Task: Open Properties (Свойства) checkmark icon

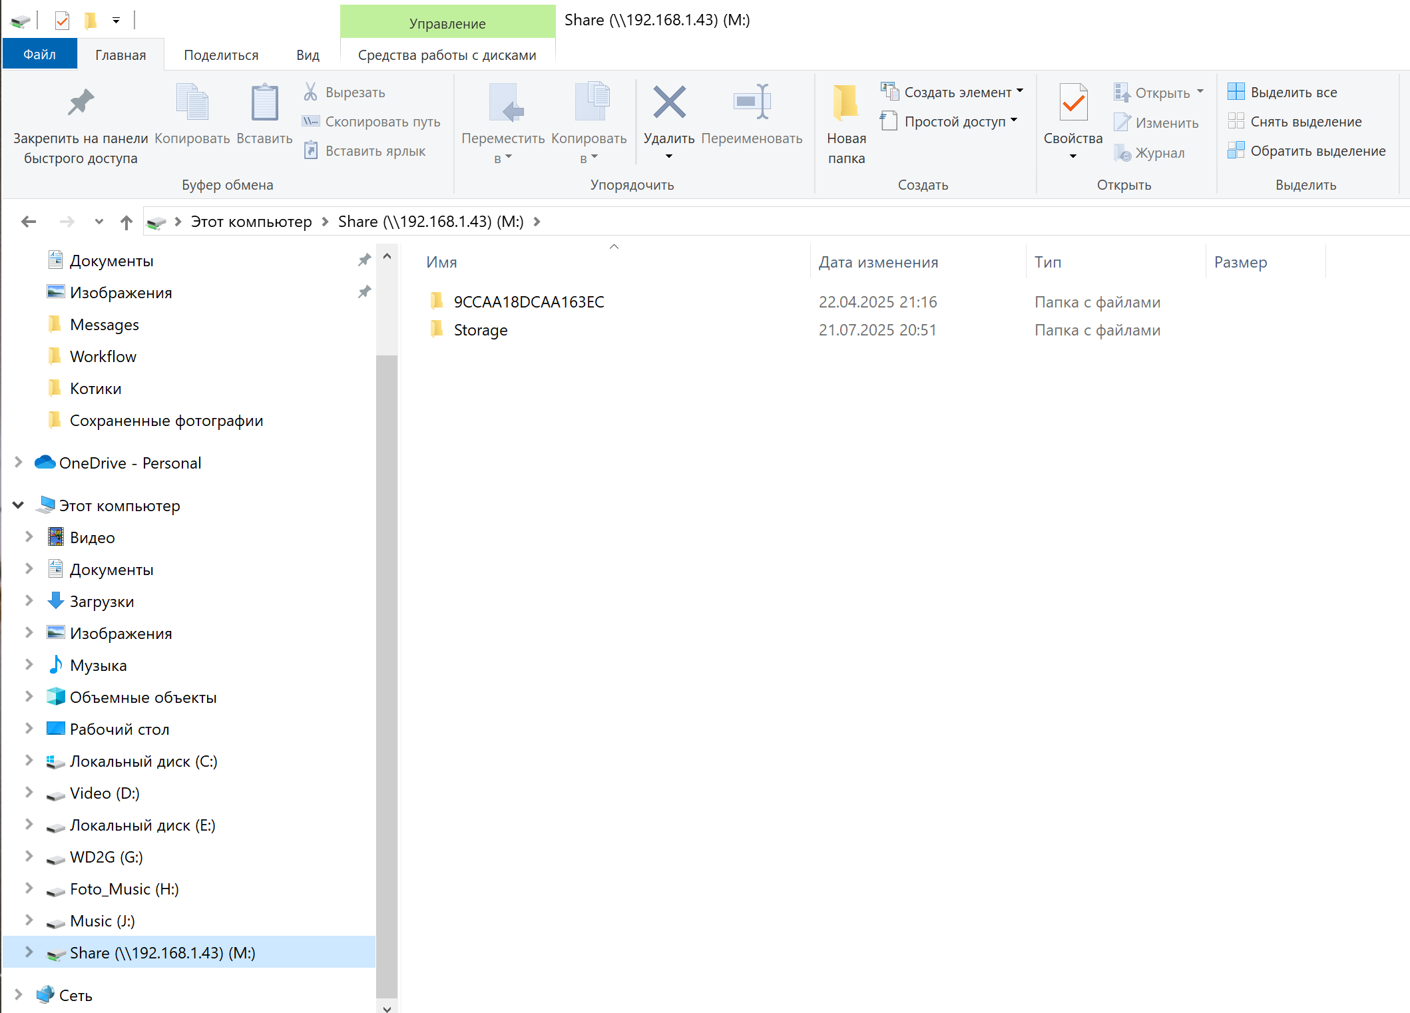Action: 1073,102
